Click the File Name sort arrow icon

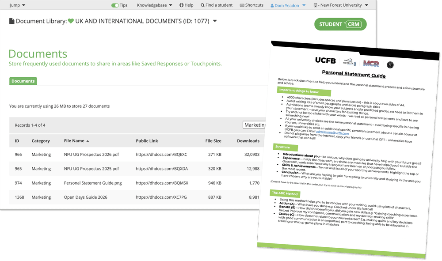pyautogui.click(x=88, y=141)
